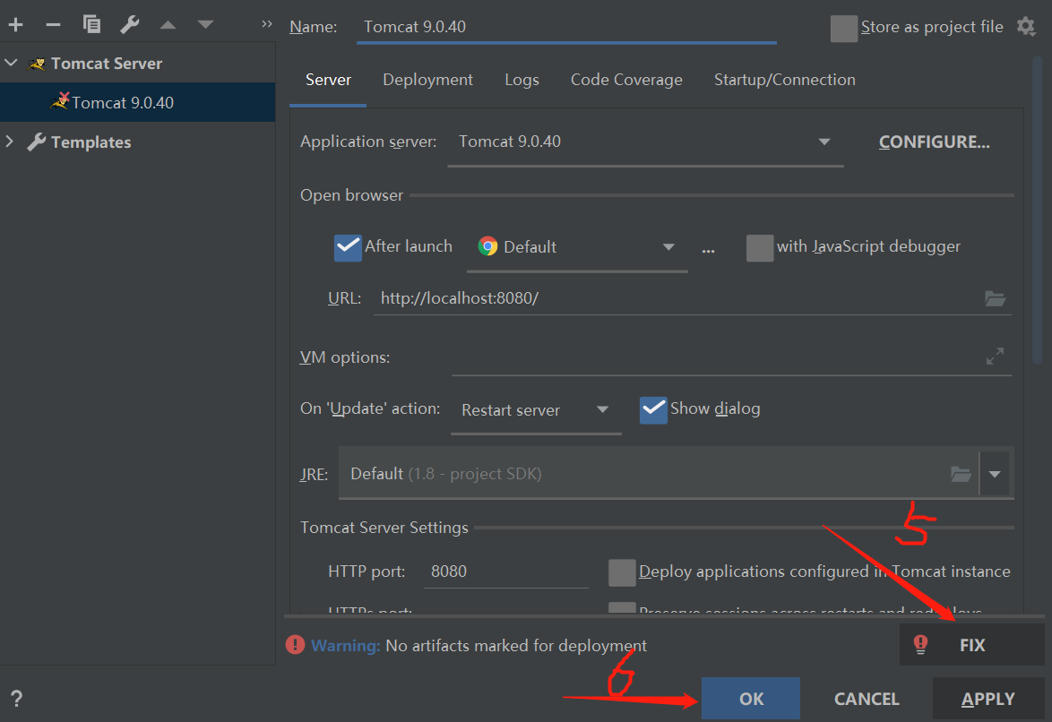This screenshot has height=722, width=1052.
Task: Show more toolbar actions chevron
Action: [x=267, y=24]
